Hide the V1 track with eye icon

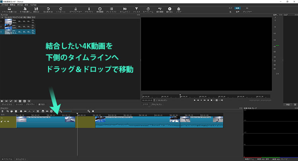[8, 121]
